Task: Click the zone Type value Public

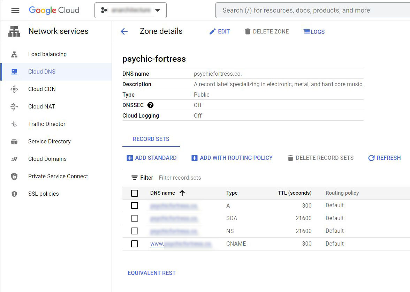Action: click(x=202, y=95)
